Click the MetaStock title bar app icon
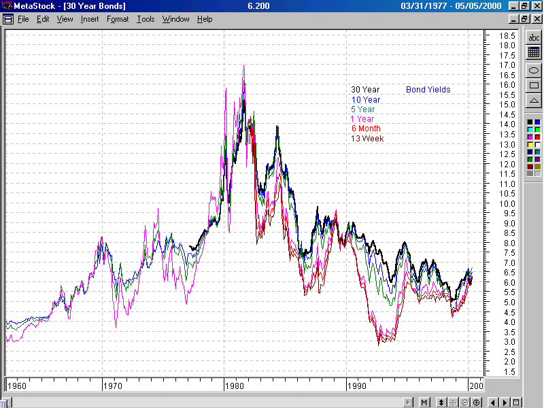This screenshot has width=544, height=408. [x=7, y=5]
